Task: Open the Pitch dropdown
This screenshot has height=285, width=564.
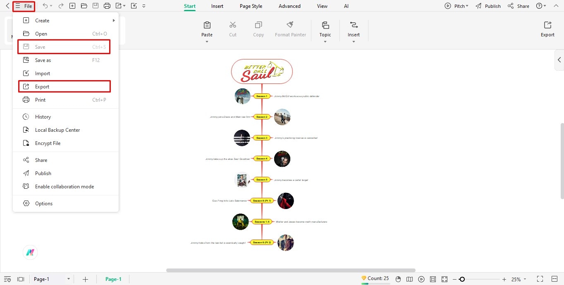Action: click(456, 6)
